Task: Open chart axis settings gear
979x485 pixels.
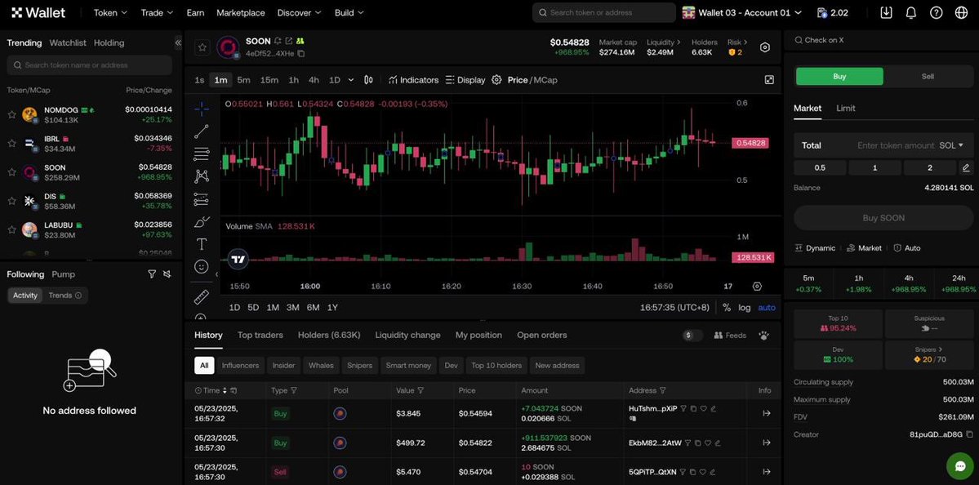Action: click(758, 287)
